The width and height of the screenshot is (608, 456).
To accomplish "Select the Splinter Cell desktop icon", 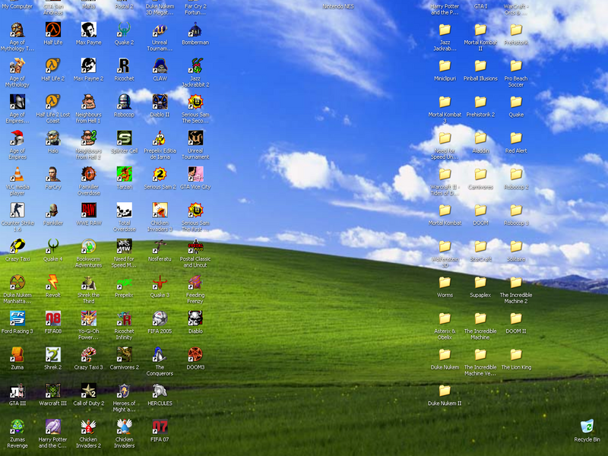I will tap(125, 138).
